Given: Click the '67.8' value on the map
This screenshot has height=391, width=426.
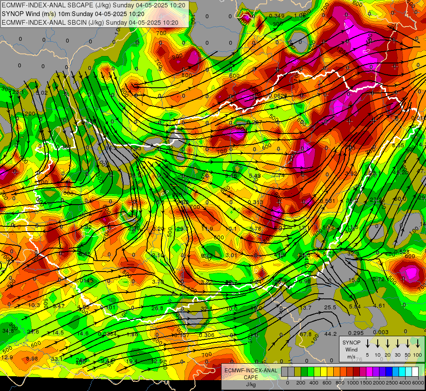Looking at the screenshot, I should coord(305,334).
